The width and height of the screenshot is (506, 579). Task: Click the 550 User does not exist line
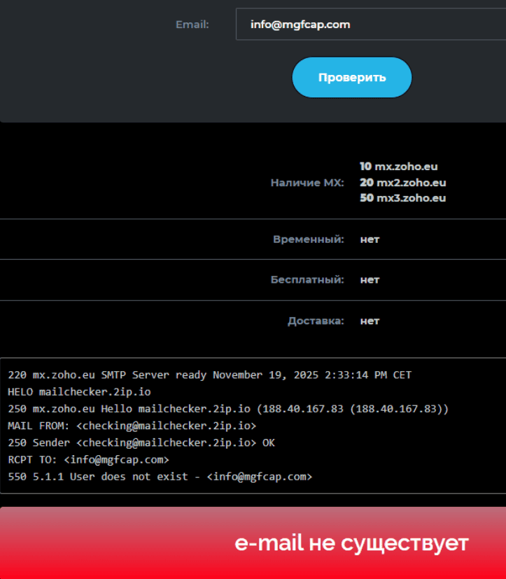point(160,477)
